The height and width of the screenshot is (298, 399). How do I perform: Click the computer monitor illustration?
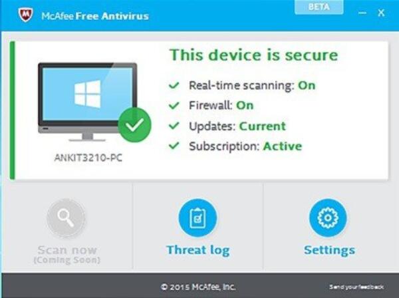(88, 102)
